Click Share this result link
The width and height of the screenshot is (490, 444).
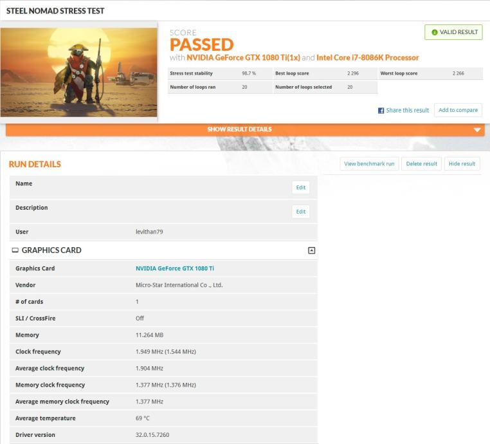pos(407,110)
